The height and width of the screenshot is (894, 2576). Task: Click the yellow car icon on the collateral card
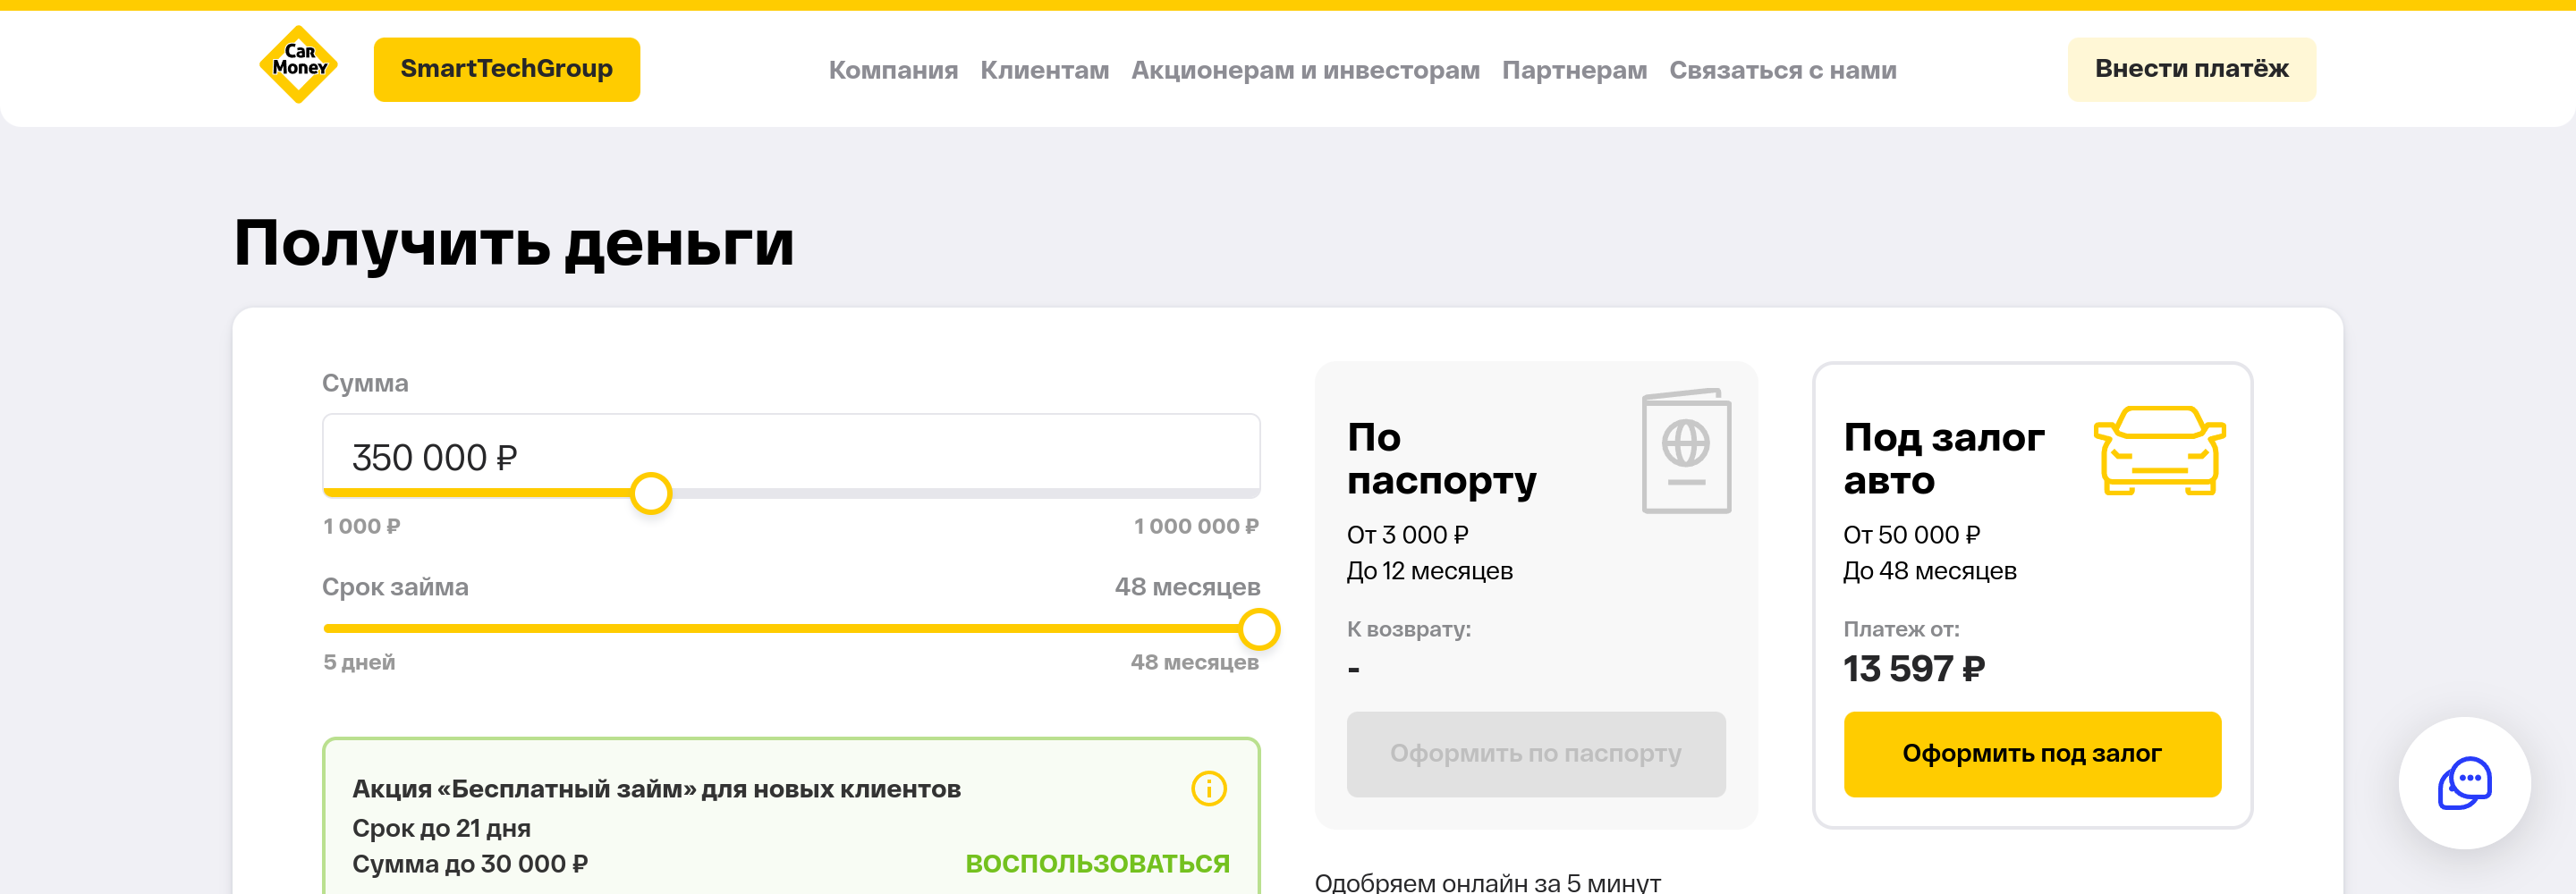[x=2159, y=450]
